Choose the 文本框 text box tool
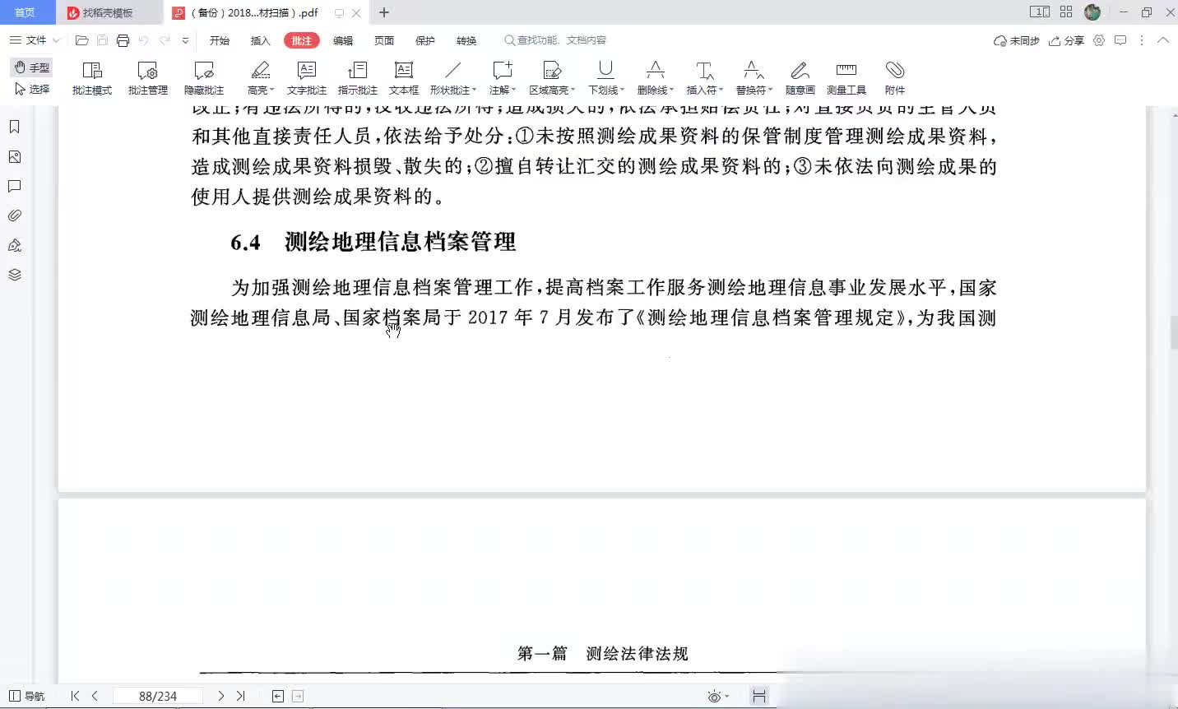This screenshot has width=1178, height=709. [x=403, y=77]
